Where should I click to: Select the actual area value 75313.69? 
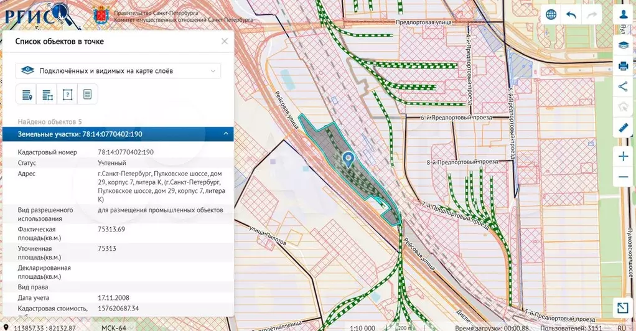click(111, 229)
